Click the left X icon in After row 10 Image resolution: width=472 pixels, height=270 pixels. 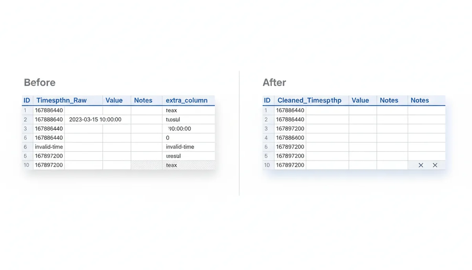pyautogui.click(x=421, y=165)
